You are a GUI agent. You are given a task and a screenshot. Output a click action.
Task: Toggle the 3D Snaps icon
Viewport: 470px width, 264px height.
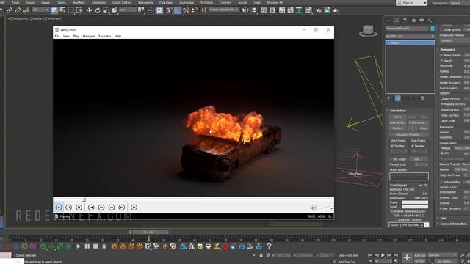pyautogui.click(x=169, y=10)
